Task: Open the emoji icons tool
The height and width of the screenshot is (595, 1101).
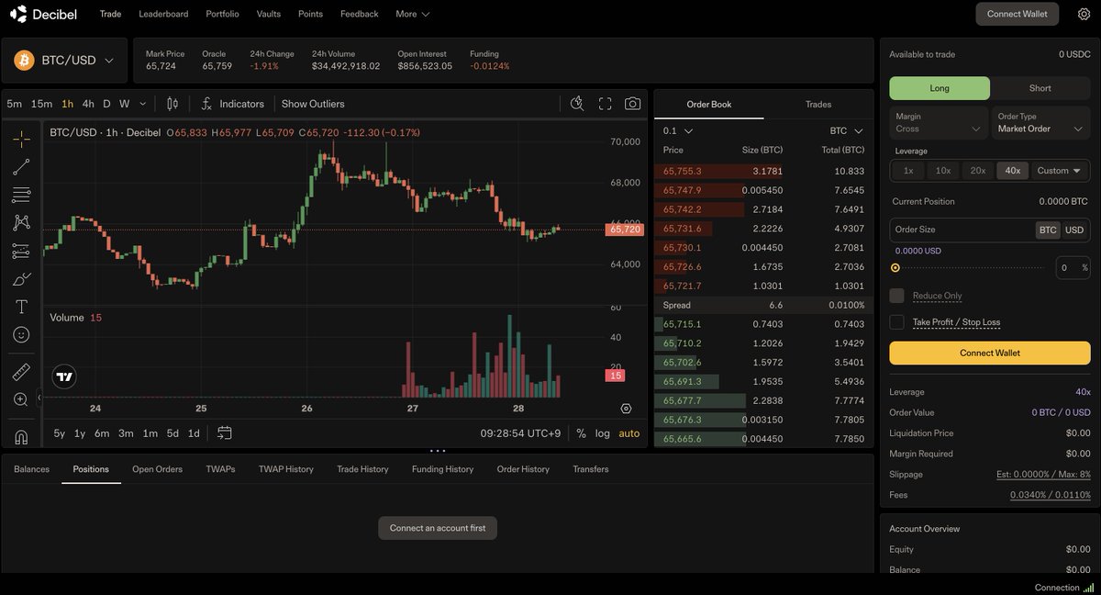Action: [21, 335]
